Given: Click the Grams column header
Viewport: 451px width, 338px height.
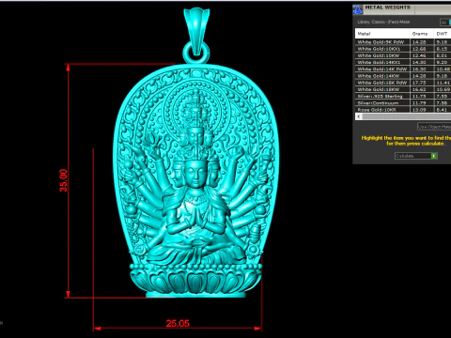Looking at the screenshot, I should [x=421, y=34].
